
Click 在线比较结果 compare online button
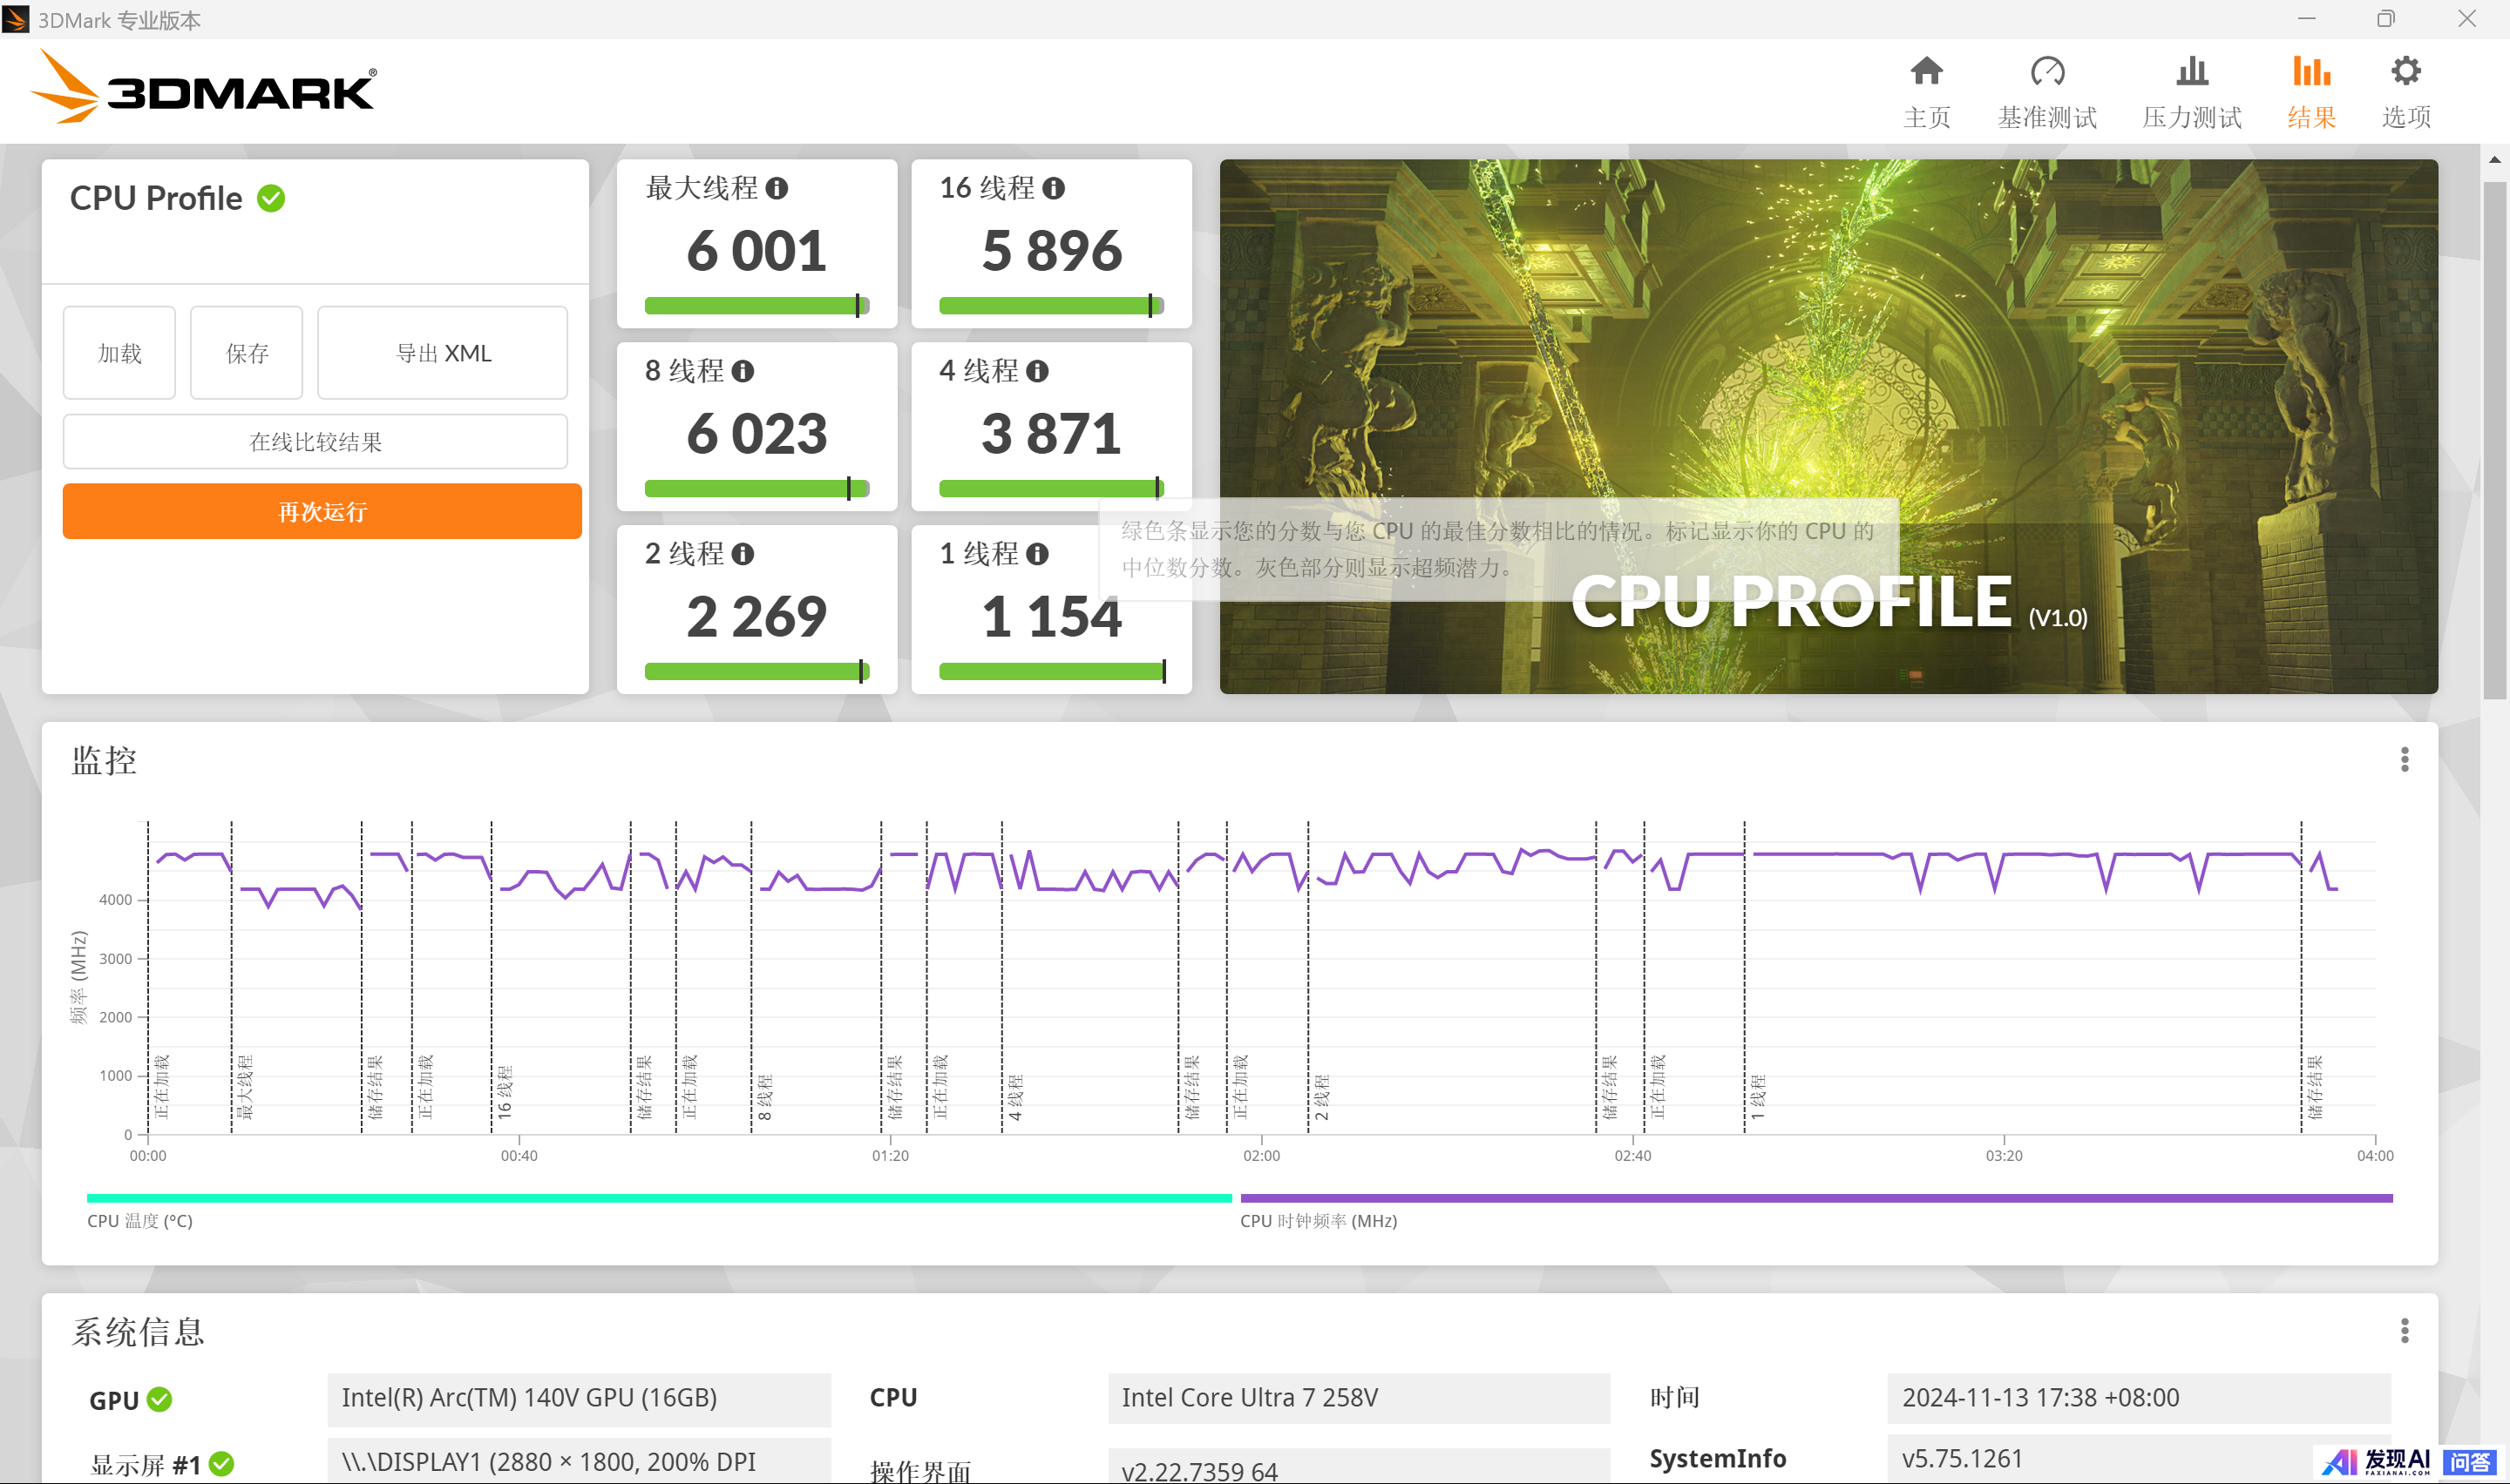tap(315, 442)
